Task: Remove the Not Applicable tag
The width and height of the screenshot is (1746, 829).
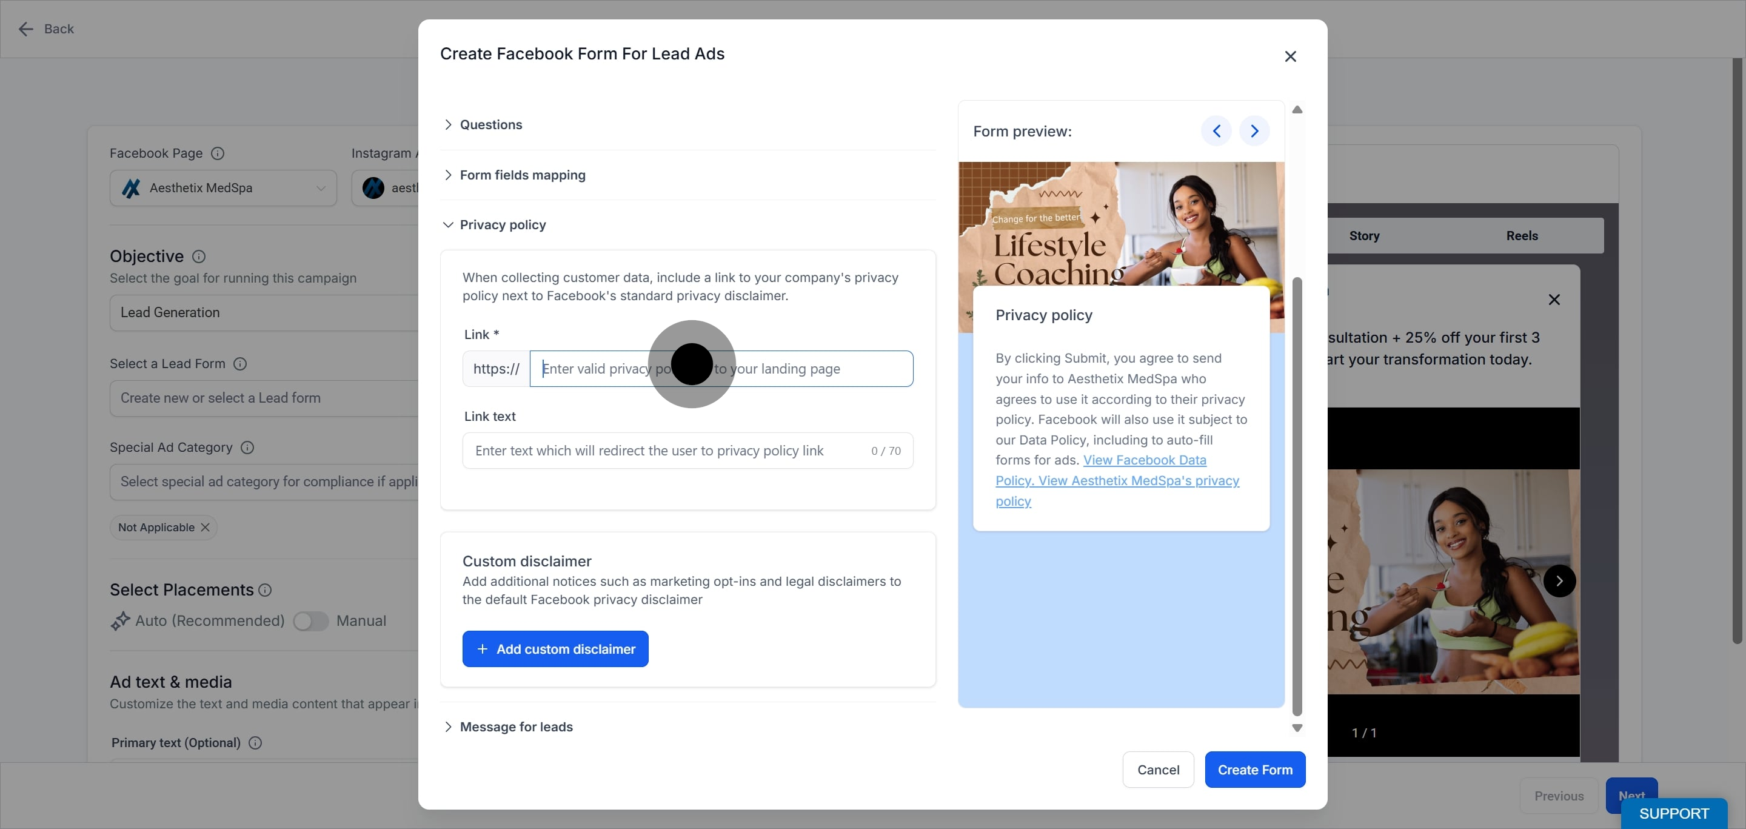Action: coord(206,528)
